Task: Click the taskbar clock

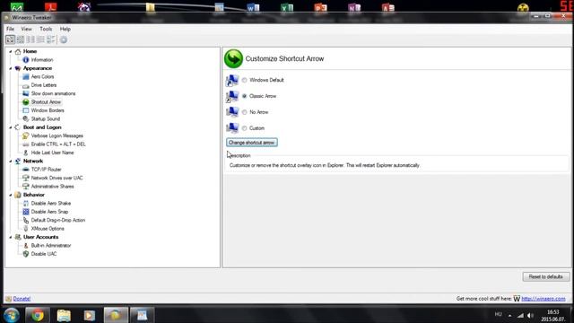Action: [553, 316]
